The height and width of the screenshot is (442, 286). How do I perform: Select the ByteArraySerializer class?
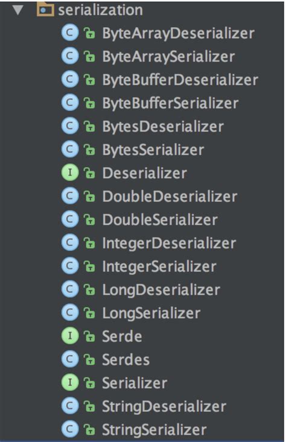click(168, 57)
